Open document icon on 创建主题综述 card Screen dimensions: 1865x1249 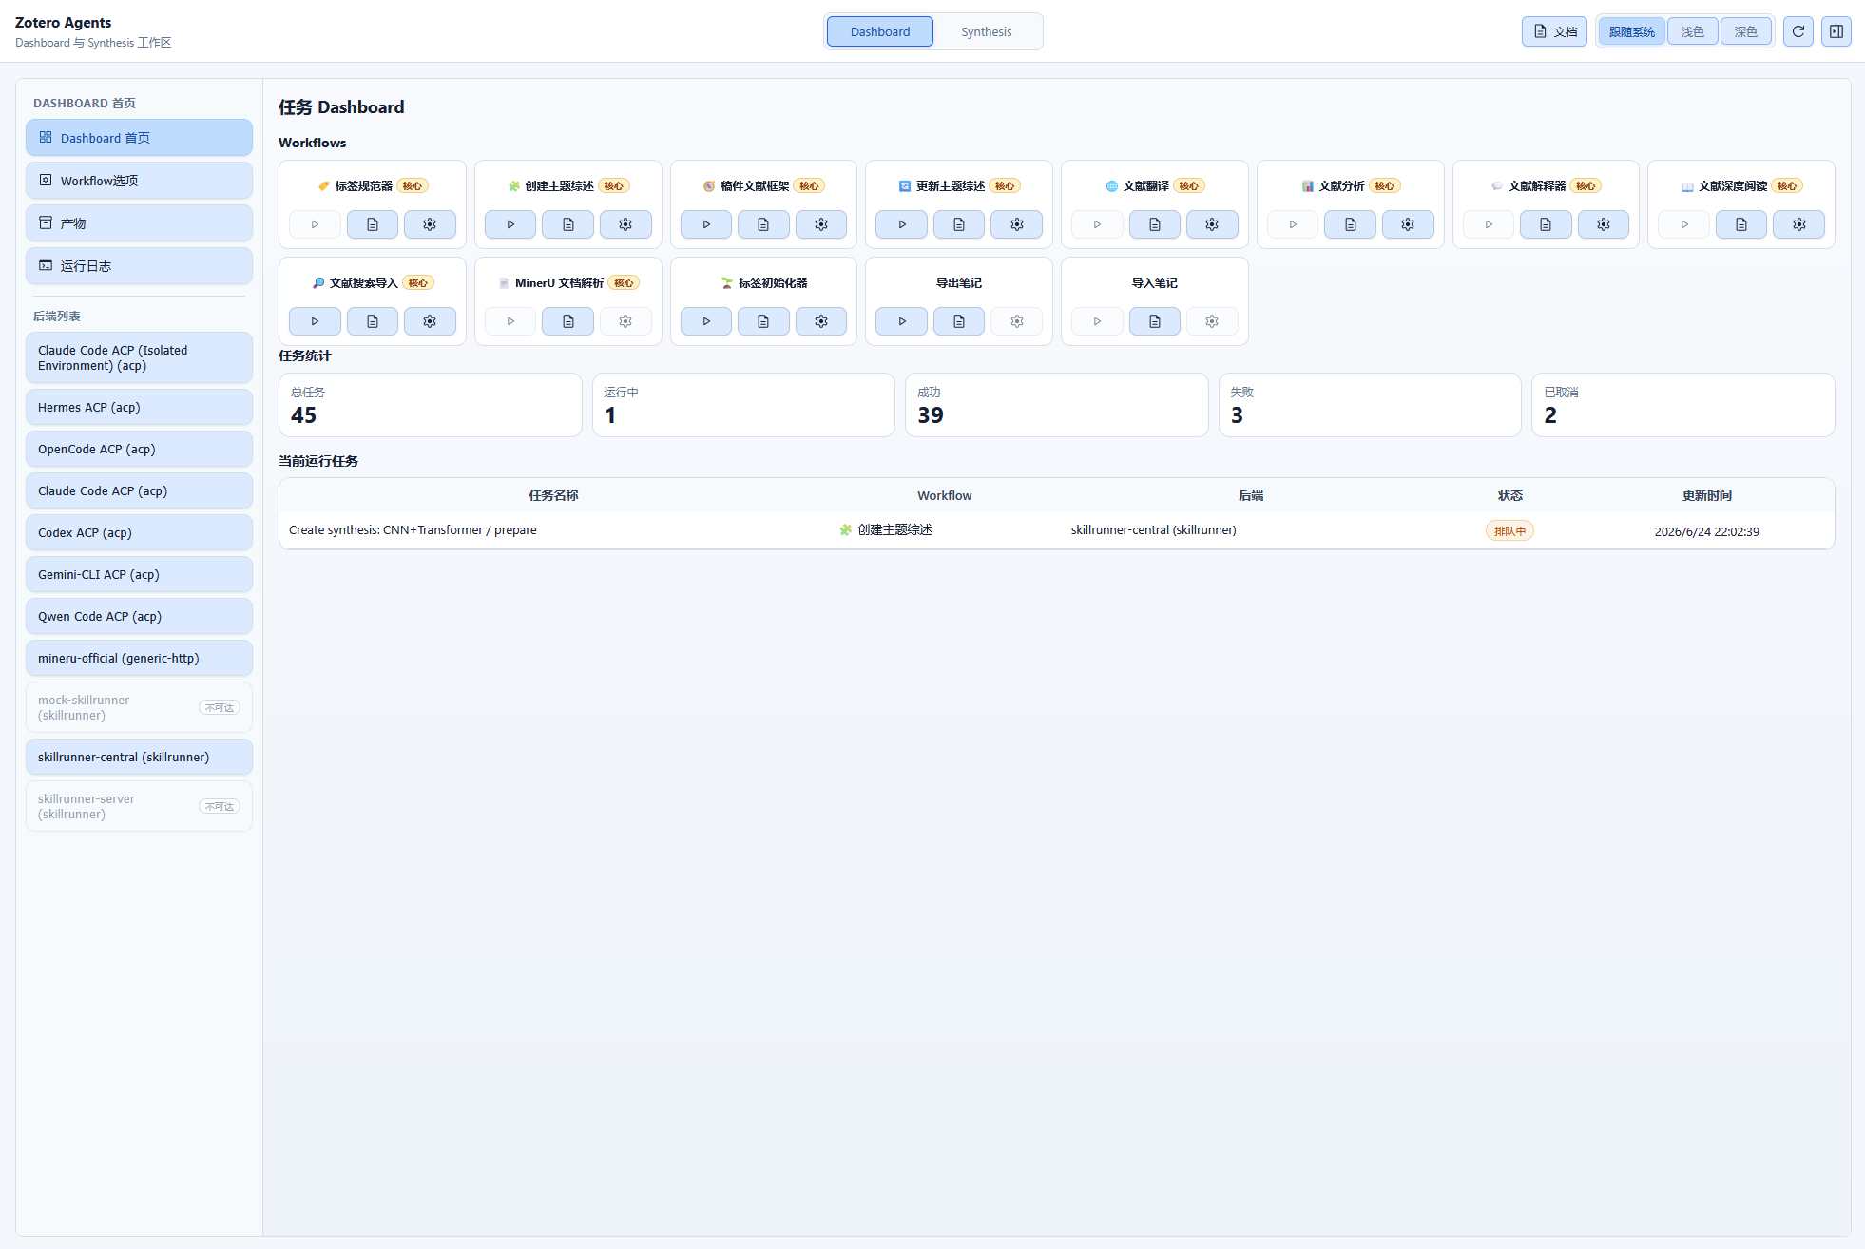click(x=568, y=224)
